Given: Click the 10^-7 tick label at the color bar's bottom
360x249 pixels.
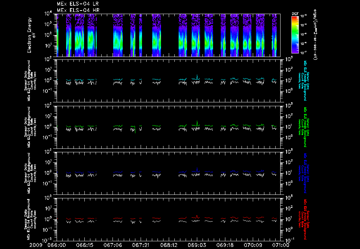Looking at the screenshot, I should [303, 53].
